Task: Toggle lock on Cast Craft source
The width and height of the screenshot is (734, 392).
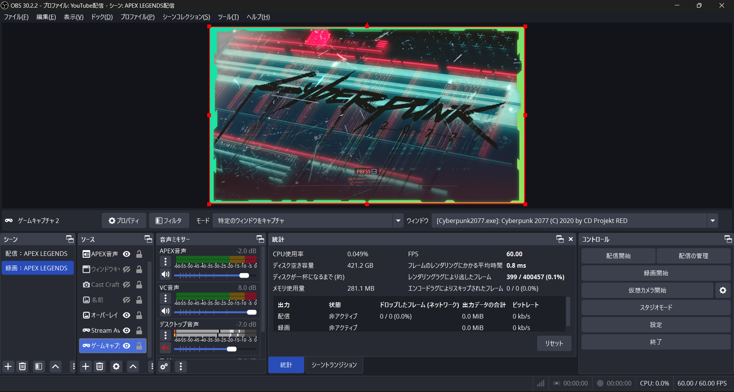Action: [139, 285]
